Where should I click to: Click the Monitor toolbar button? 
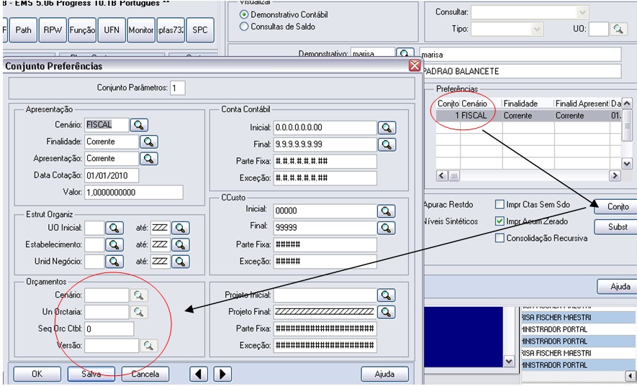(x=141, y=30)
